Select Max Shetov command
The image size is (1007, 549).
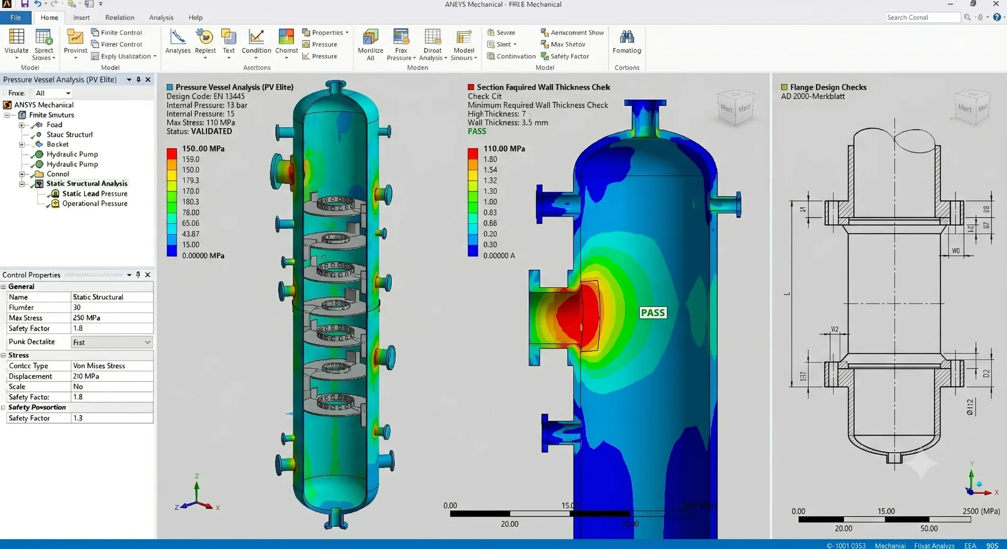(562, 45)
